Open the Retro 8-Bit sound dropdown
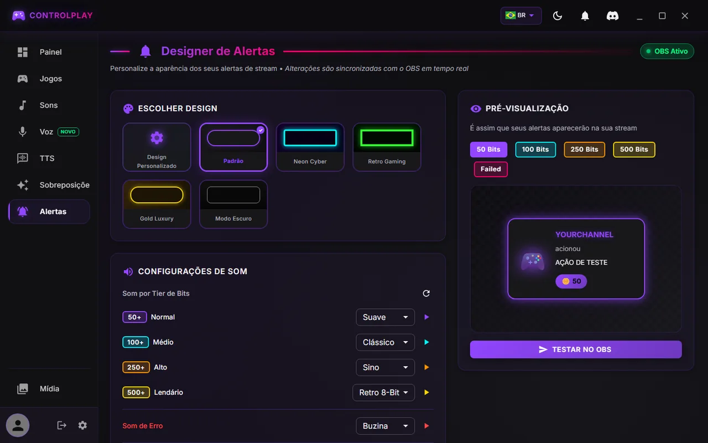This screenshot has width=708, height=443. (x=384, y=392)
